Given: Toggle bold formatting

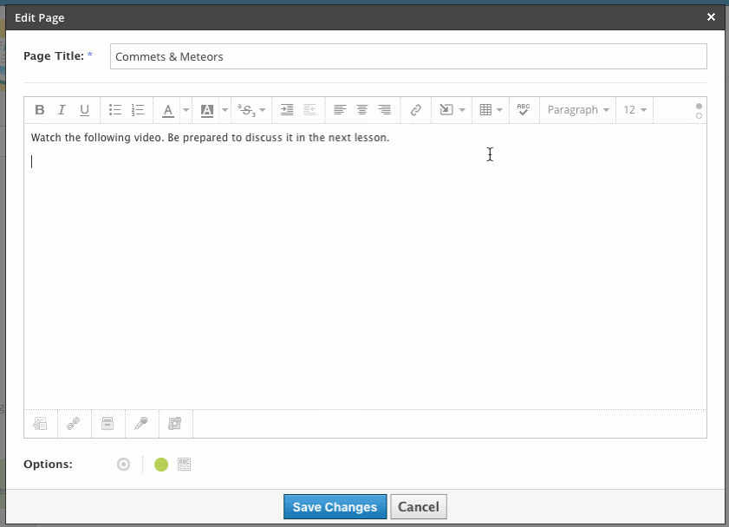Looking at the screenshot, I should 39,110.
